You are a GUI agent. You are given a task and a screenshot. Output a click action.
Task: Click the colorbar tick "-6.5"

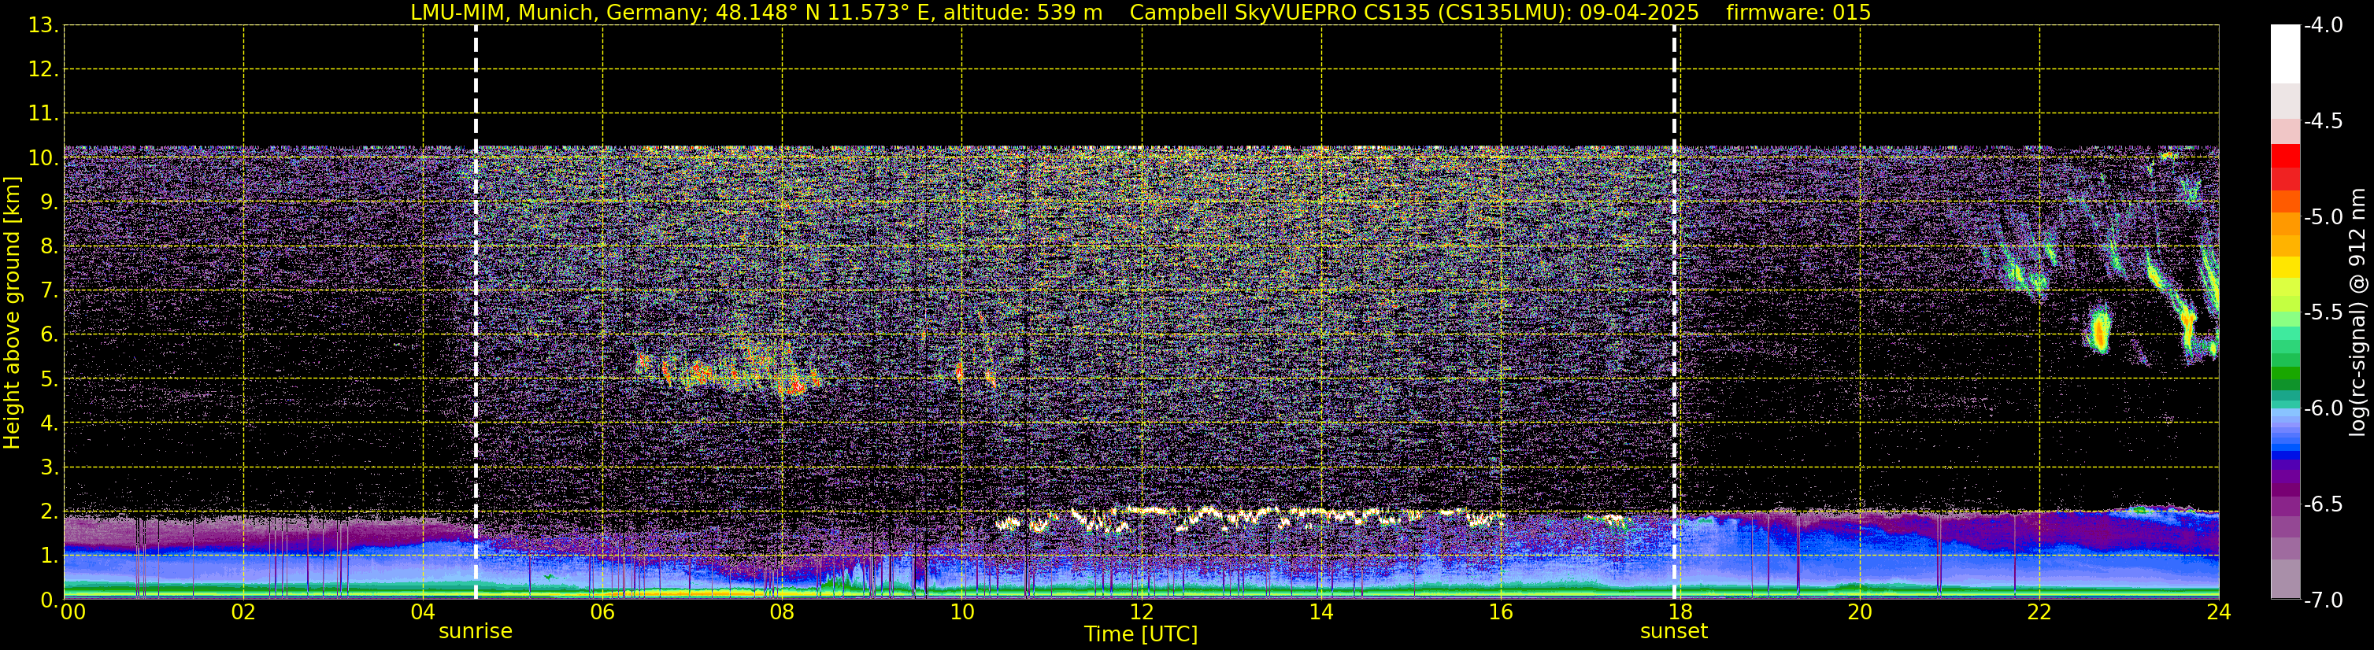2322,504
